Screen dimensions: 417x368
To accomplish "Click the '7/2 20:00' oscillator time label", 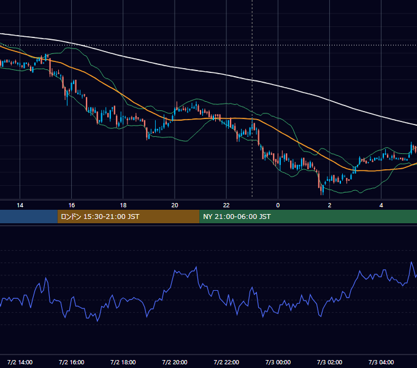I will (x=175, y=362).
